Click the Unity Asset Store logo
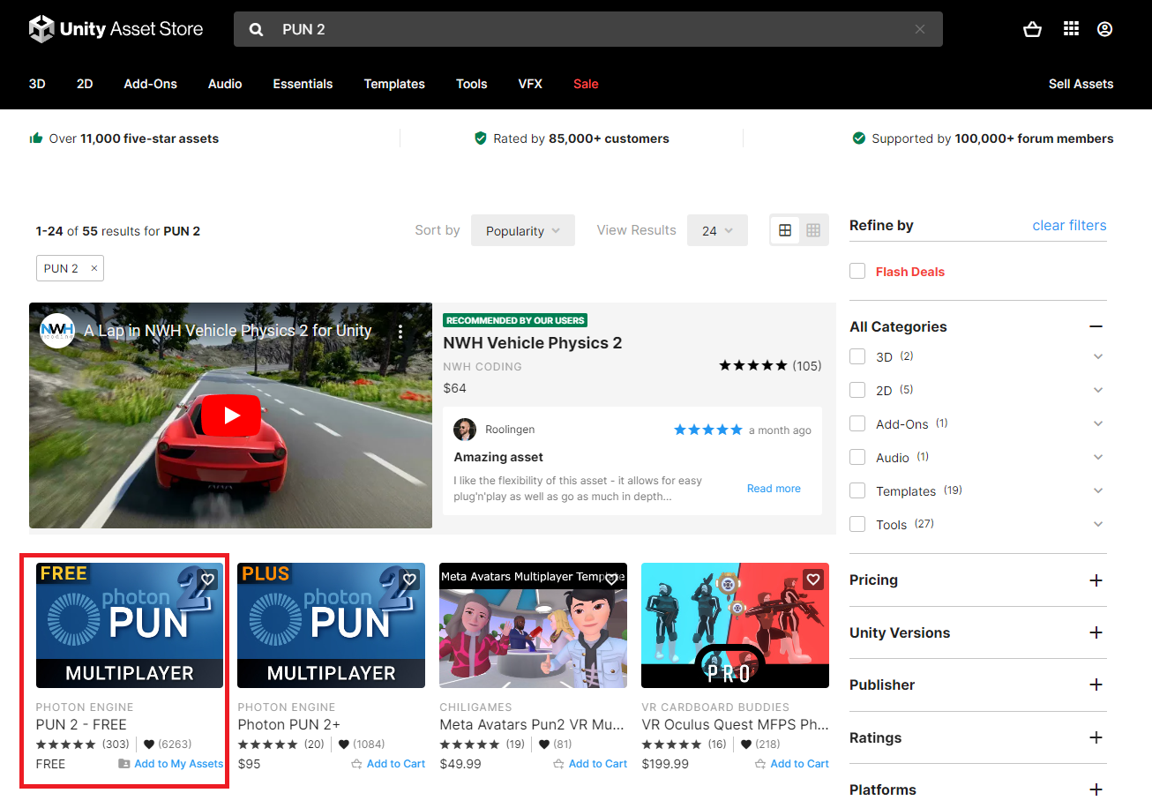The image size is (1152, 808). [116, 29]
